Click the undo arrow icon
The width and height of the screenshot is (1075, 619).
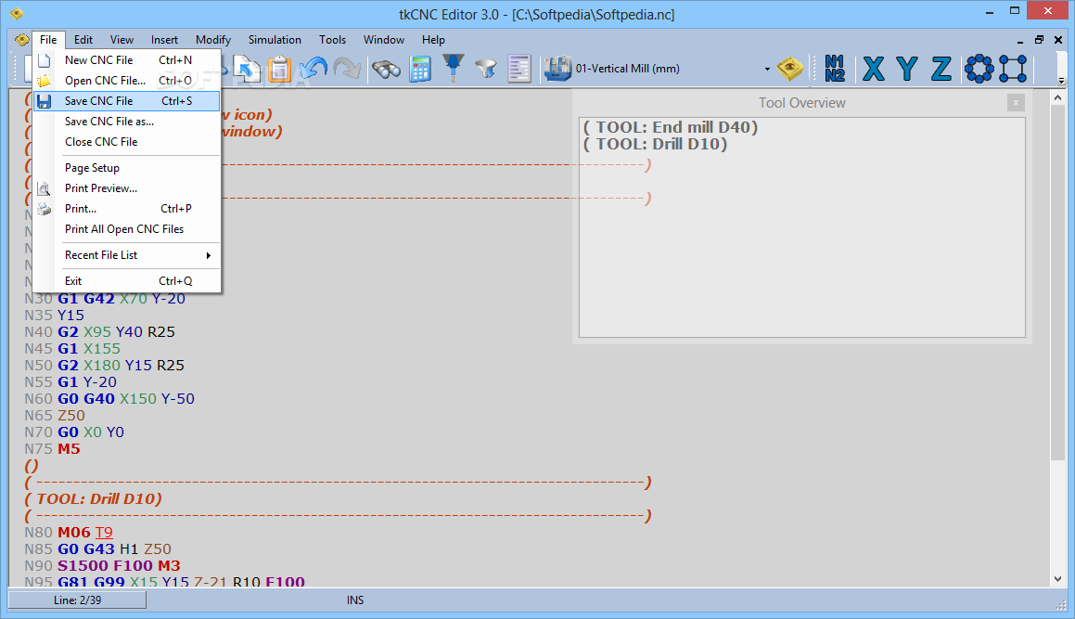pyautogui.click(x=314, y=69)
